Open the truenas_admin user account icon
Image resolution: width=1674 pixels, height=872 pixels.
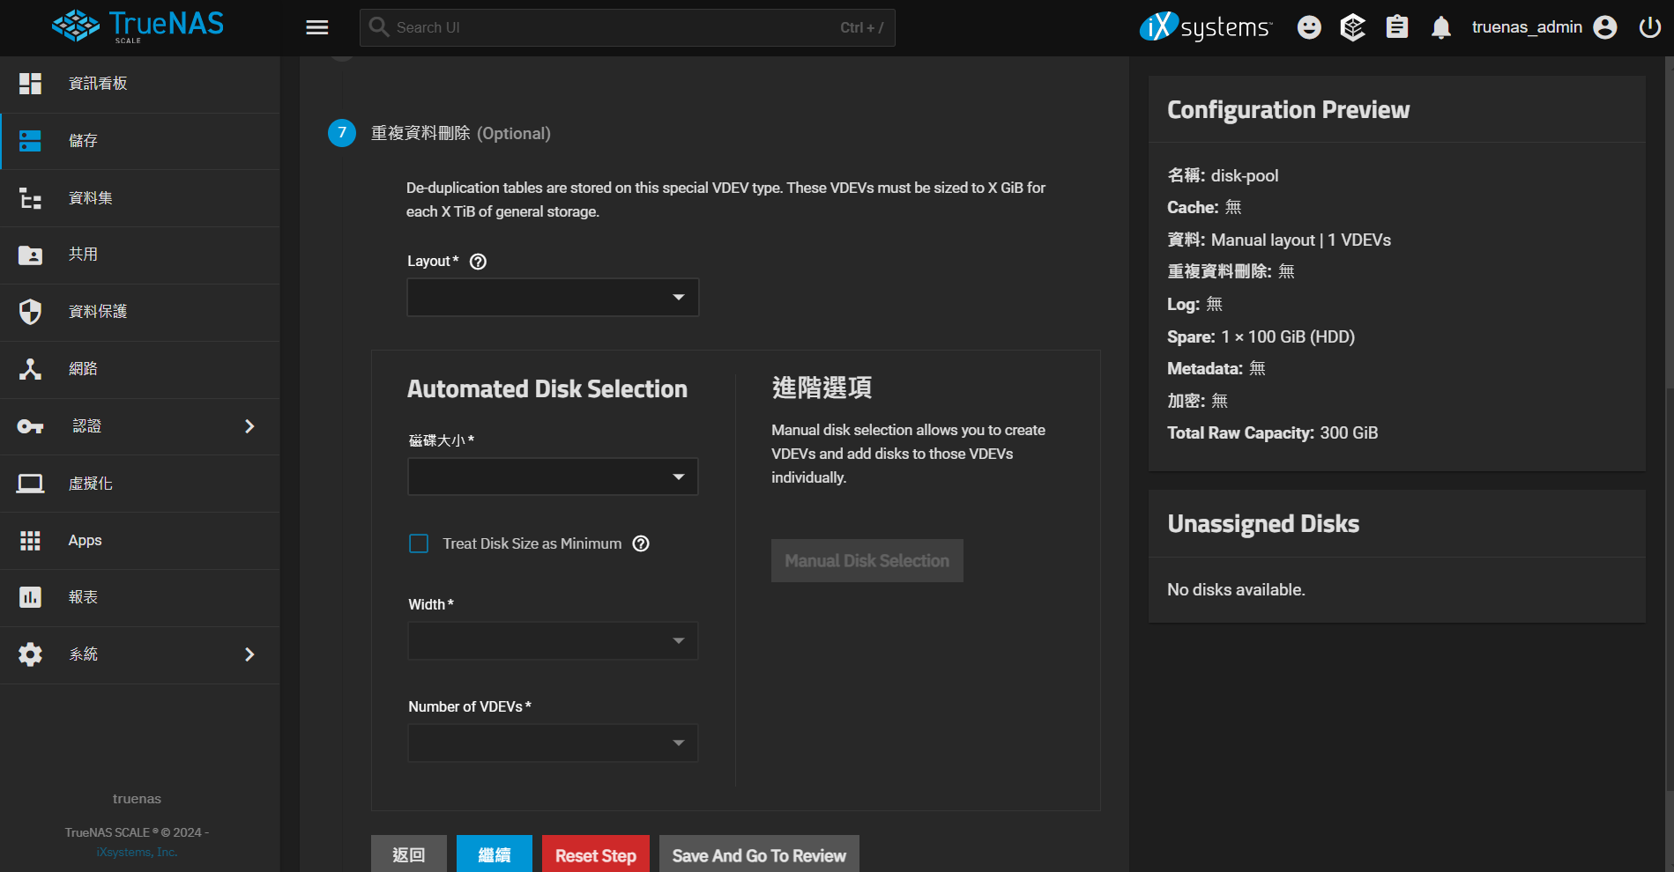[1605, 28]
